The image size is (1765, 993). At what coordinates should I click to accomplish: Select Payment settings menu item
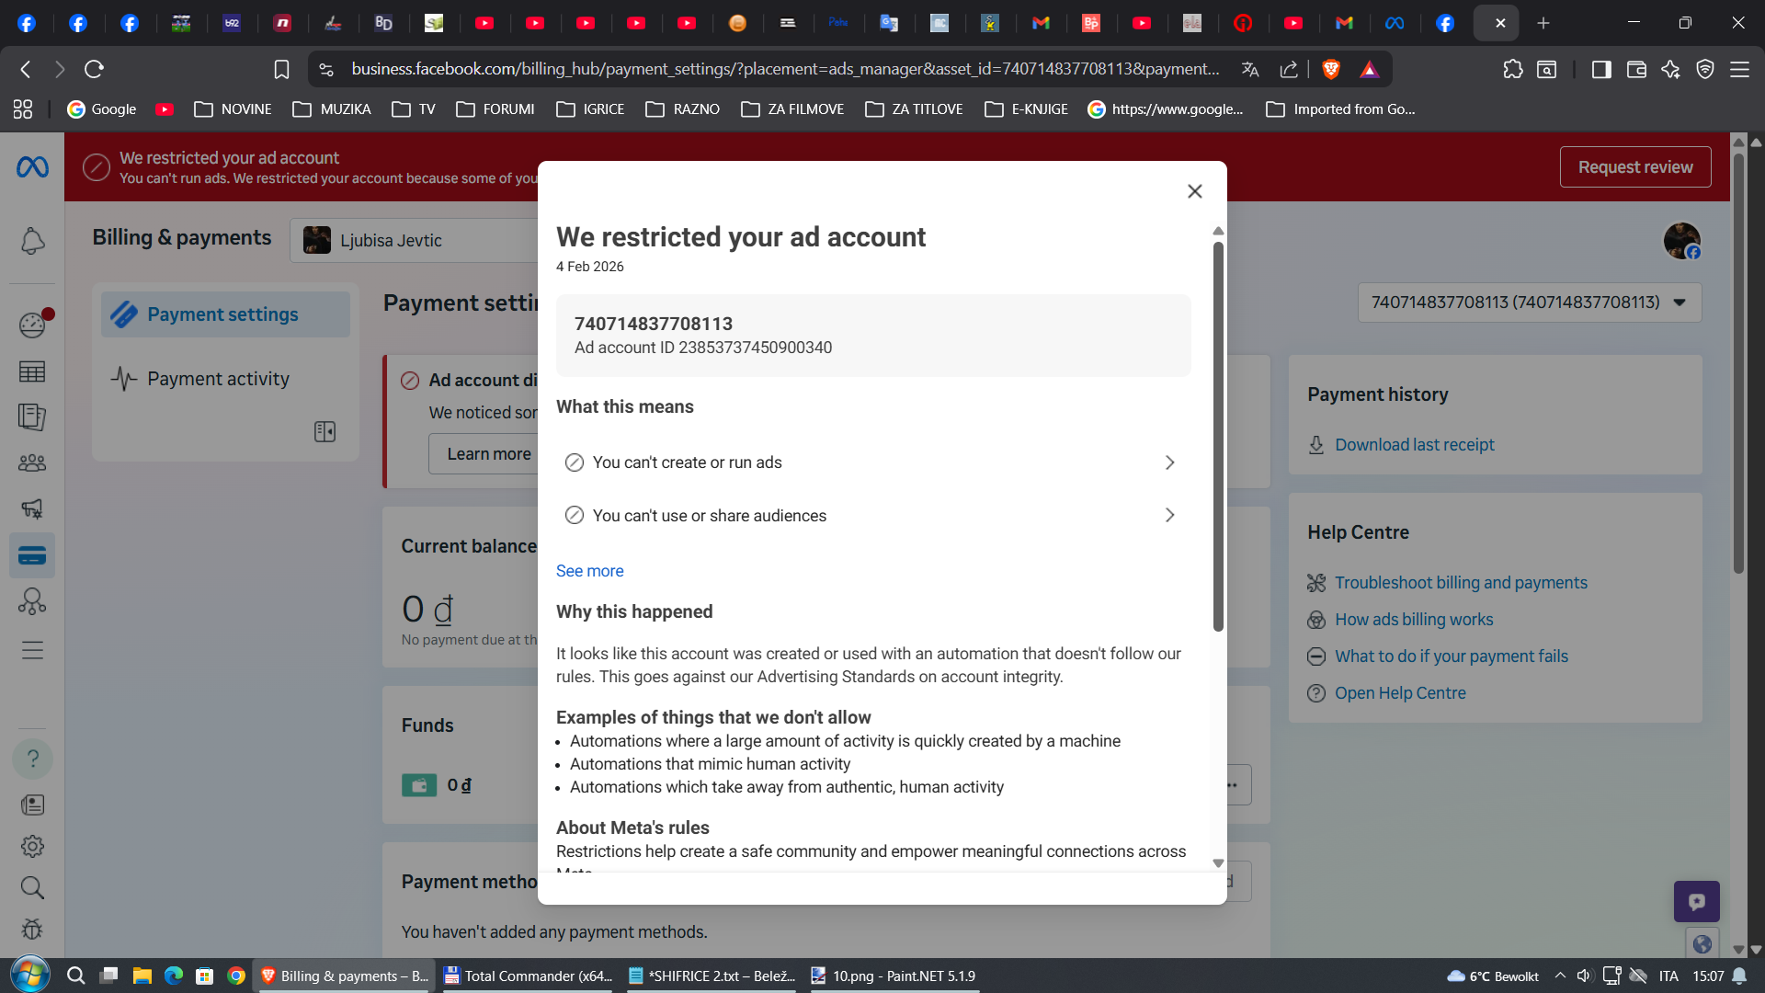222,314
